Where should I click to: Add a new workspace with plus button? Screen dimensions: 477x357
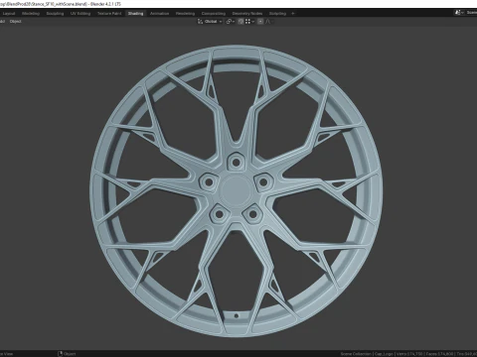pos(293,14)
